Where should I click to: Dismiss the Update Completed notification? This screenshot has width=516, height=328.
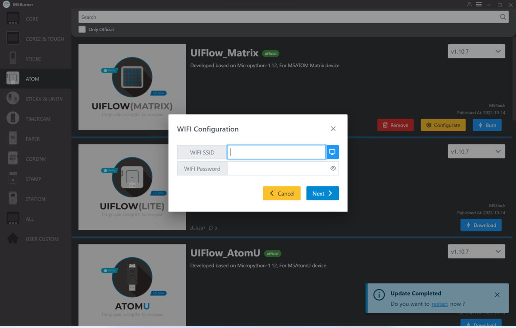pos(497,295)
